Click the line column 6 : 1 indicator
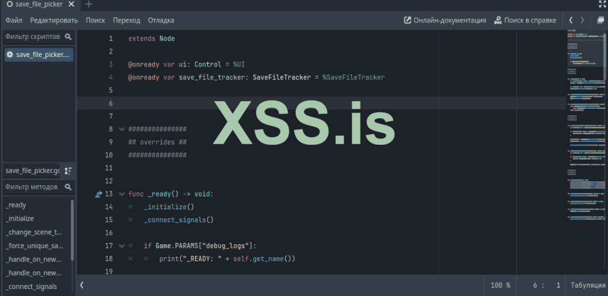 point(547,285)
